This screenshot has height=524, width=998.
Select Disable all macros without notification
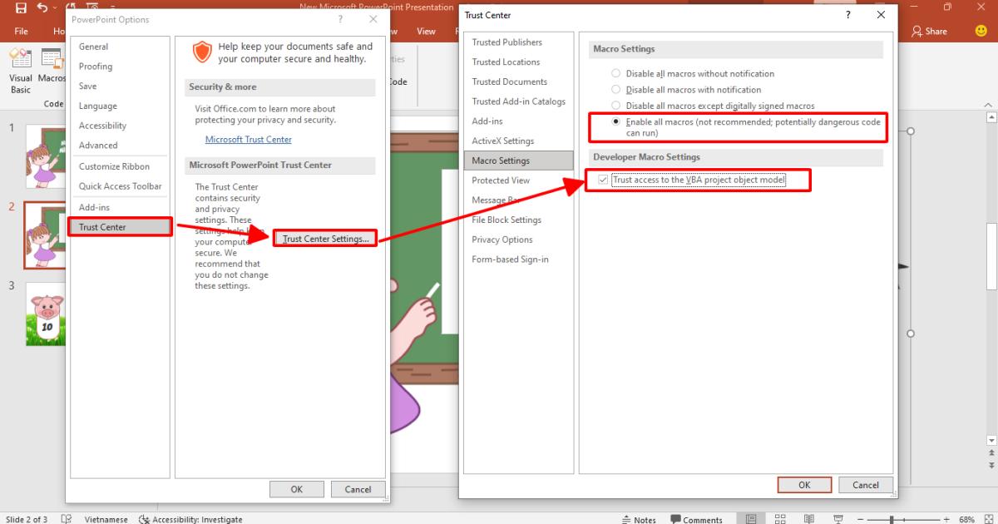616,73
